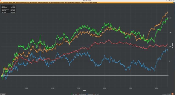Toggle the Non Showdown series in legend

(82, 94)
